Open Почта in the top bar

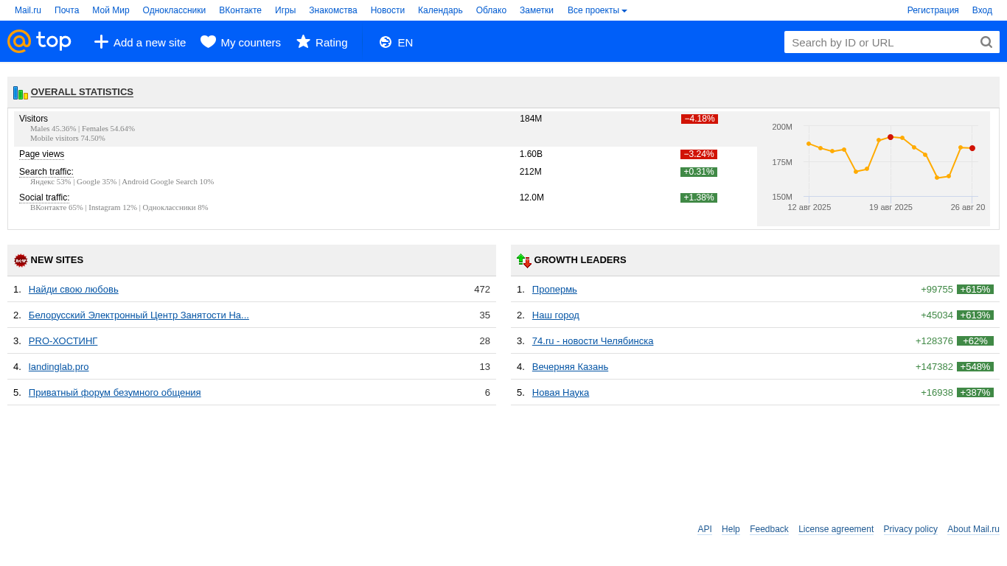tap(66, 10)
